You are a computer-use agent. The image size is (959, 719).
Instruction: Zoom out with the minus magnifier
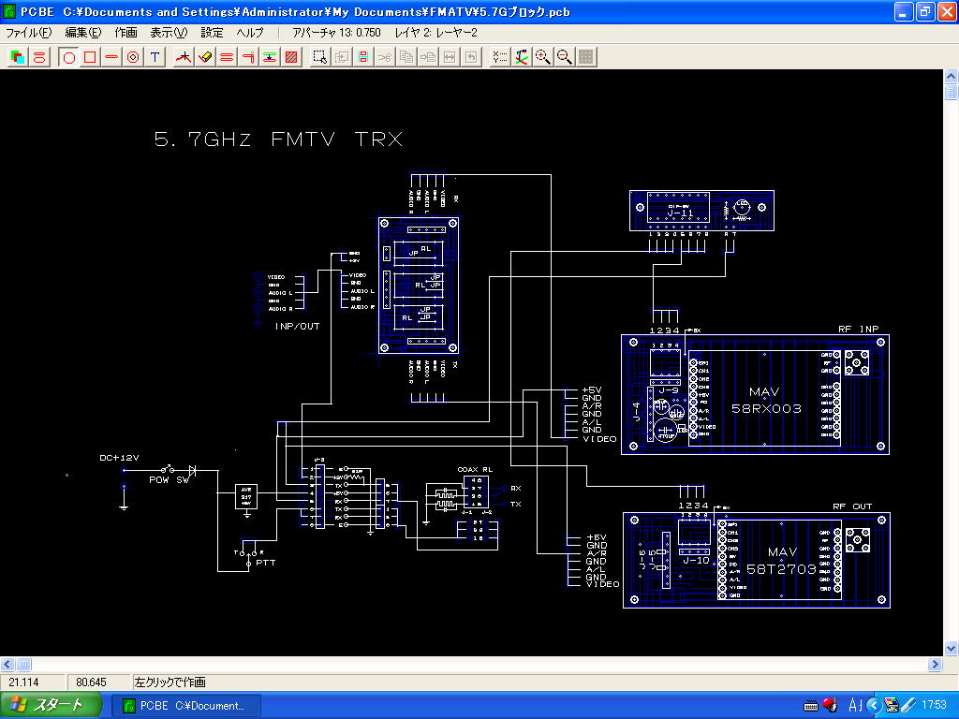[565, 57]
